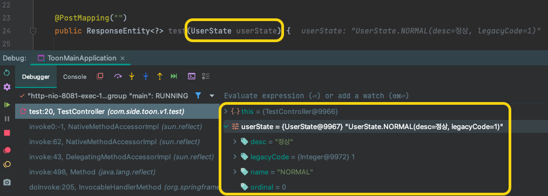
Task: Collapse the userState variable node
Action: [x=226, y=126]
